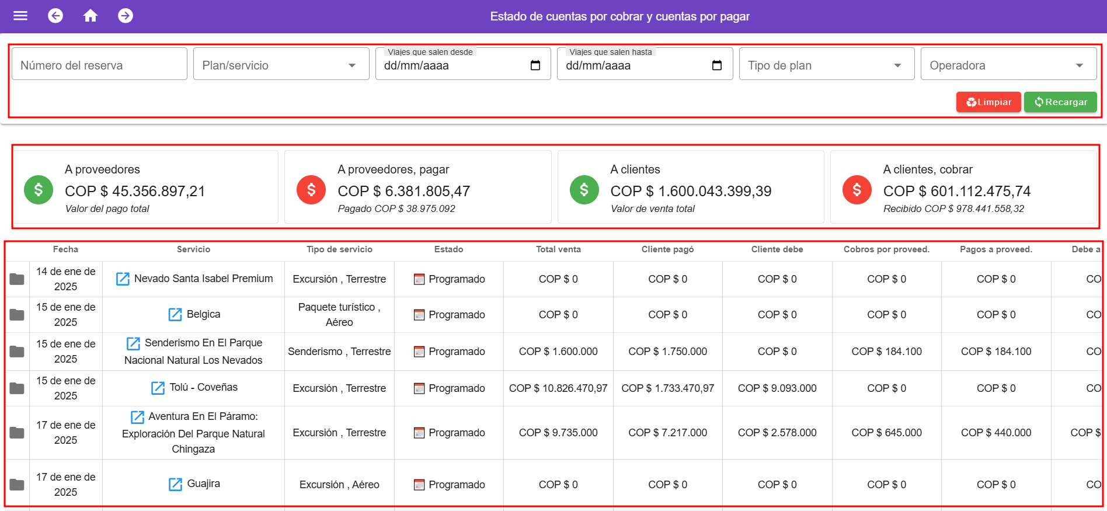Open folder icon for Tolú - Coveñas row
The height and width of the screenshot is (511, 1107).
pyautogui.click(x=17, y=388)
